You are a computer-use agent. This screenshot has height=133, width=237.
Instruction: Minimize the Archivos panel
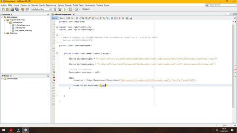(x=48, y=76)
